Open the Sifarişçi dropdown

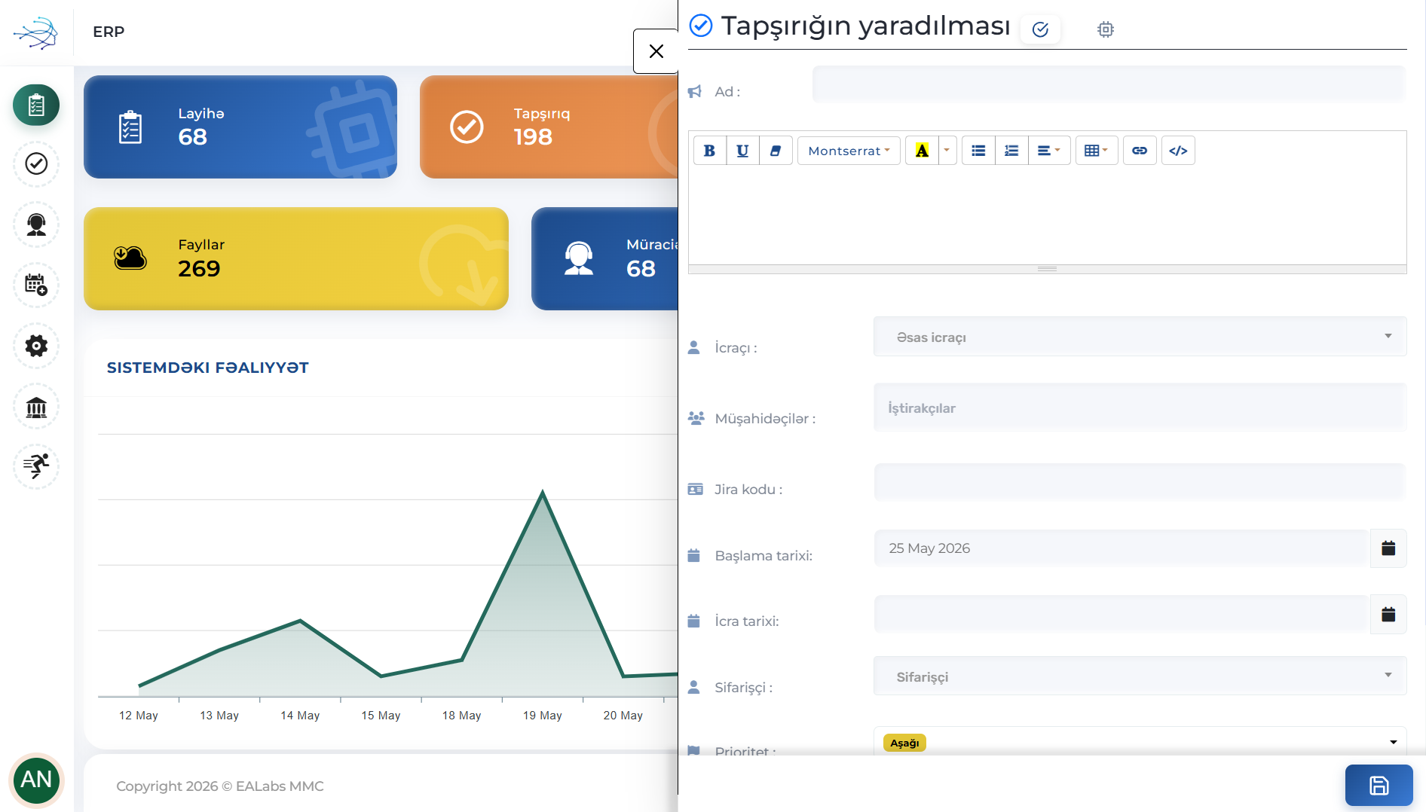coord(1140,676)
